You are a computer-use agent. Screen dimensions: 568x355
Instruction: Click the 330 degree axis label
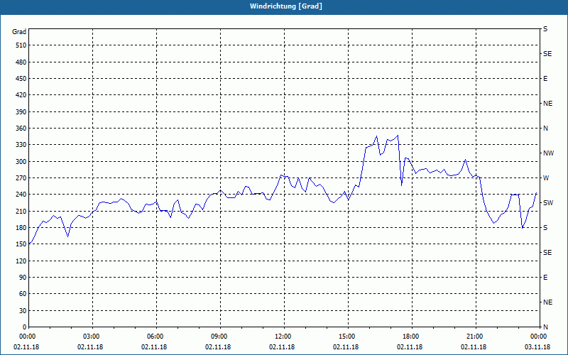pyautogui.click(x=21, y=145)
